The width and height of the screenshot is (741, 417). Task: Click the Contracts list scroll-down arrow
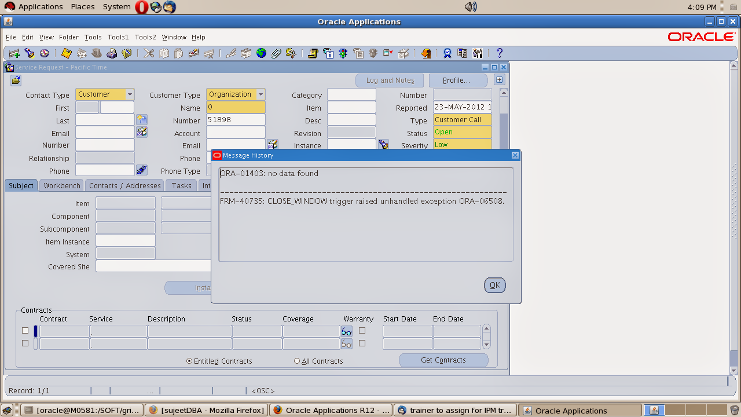point(486,345)
